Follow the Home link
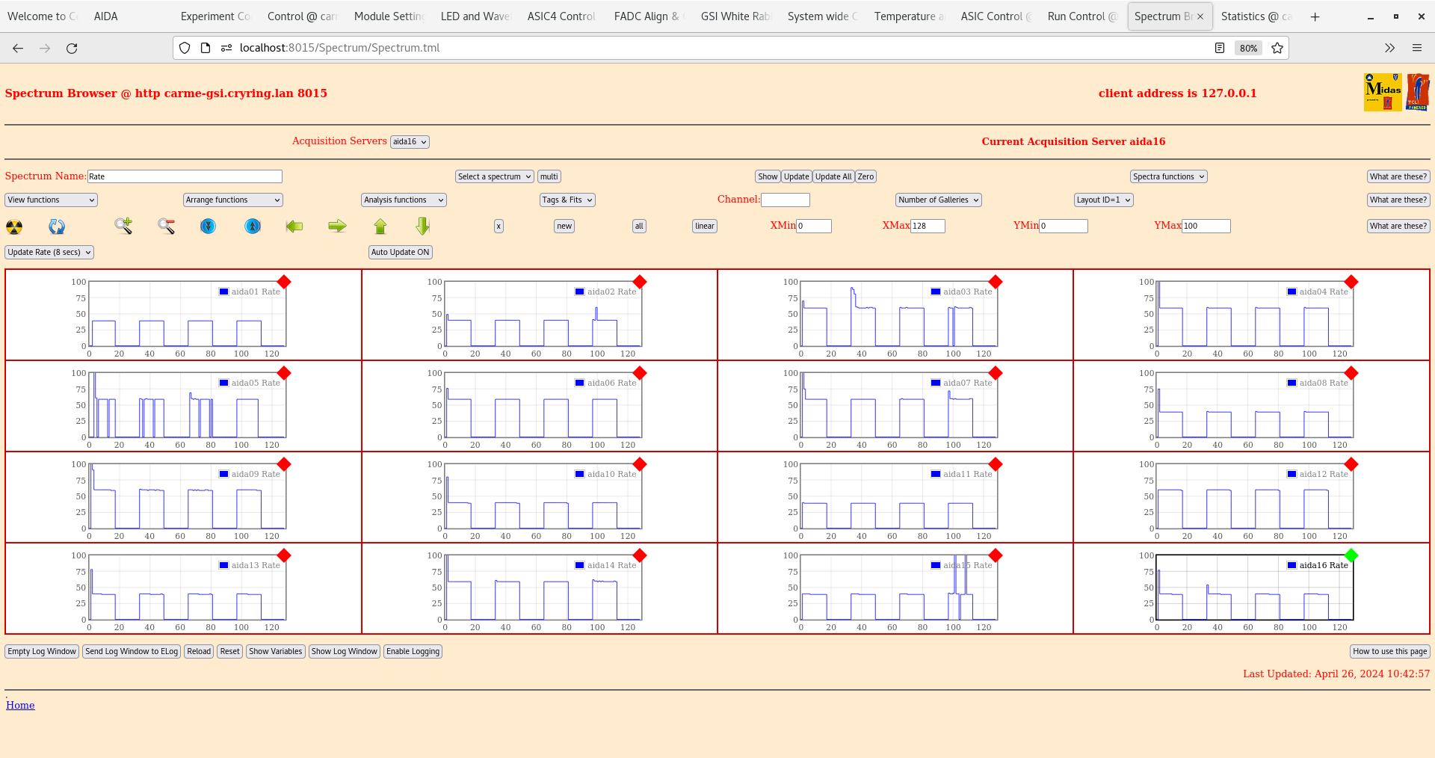The image size is (1435, 758). (x=20, y=705)
